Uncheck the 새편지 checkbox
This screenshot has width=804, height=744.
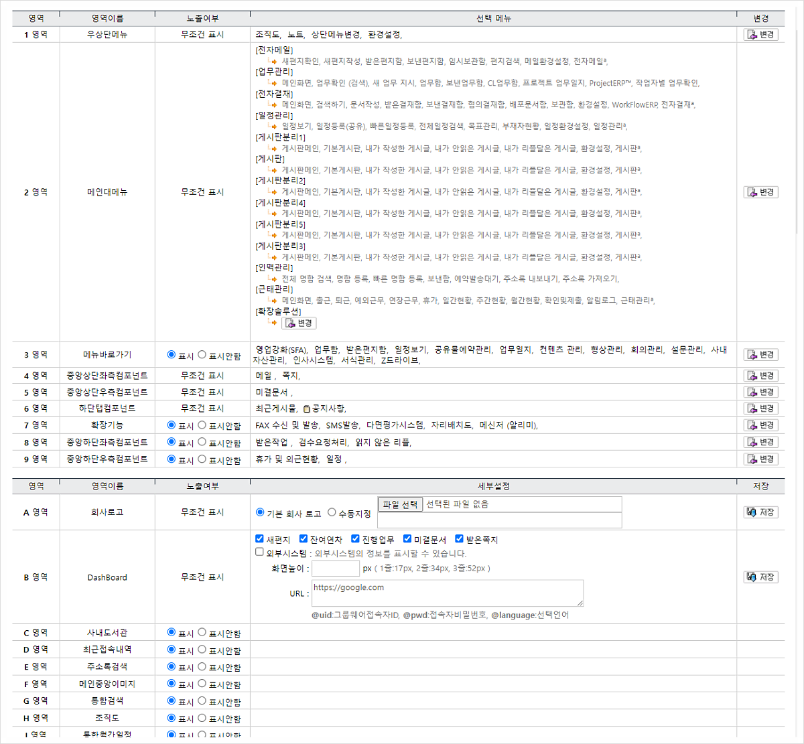tap(259, 538)
